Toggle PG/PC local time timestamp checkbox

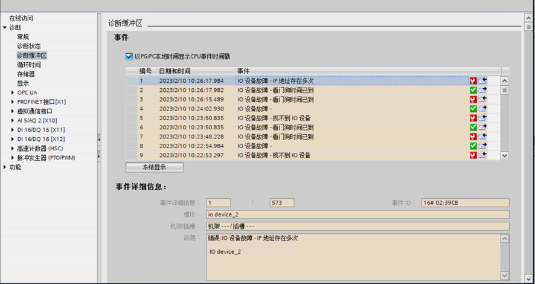[x=129, y=57]
